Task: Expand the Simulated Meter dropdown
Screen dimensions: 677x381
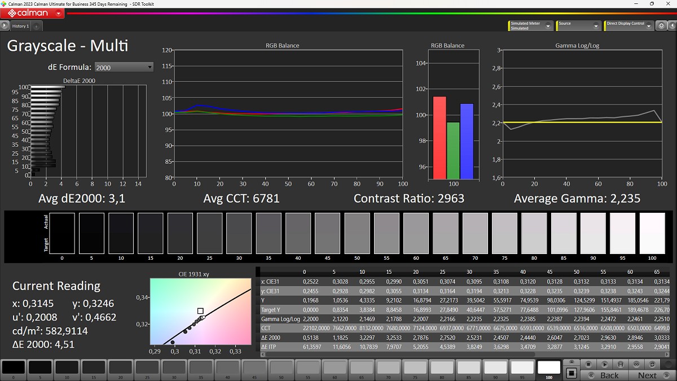Action: [x=548, y=26]
